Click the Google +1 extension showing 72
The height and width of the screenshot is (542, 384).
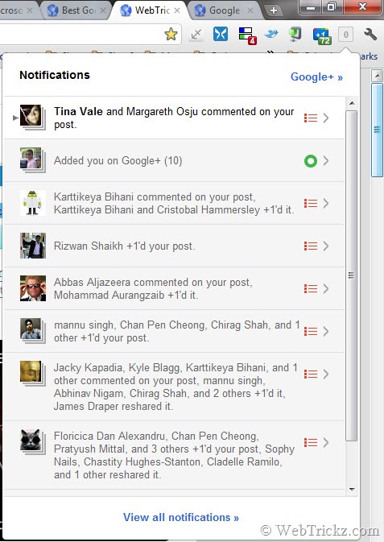coord(322,36)
